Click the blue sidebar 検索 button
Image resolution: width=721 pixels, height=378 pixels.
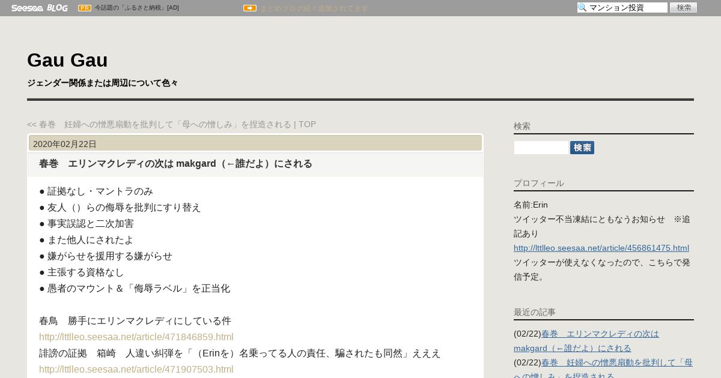[x=582, y=148]
